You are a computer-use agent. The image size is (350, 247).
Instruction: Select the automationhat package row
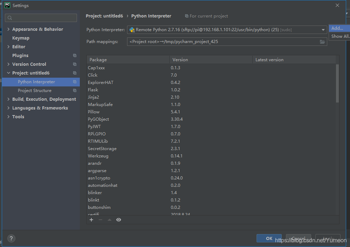tap(211, 186)
